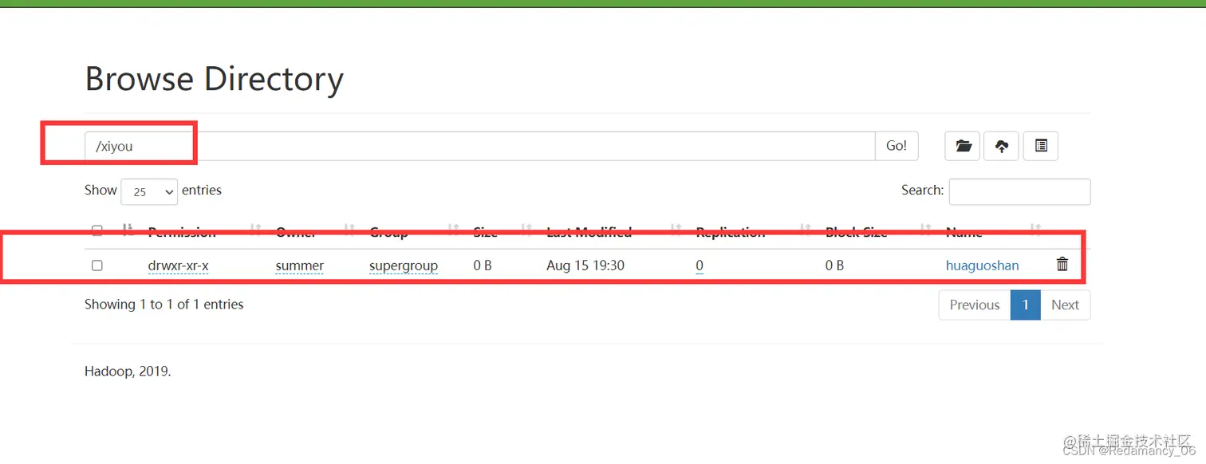Image resolution: width=1206 pixels, height=464 pixels.
Task: Toggle the select-all header checkbox
Action: point(97,230)
